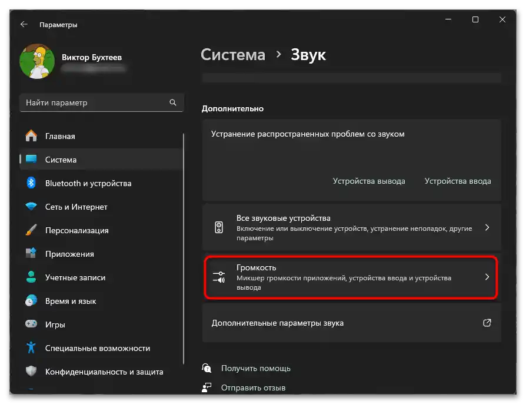Select the shield icon for Конфиденциальность и защита

point(32,372)
